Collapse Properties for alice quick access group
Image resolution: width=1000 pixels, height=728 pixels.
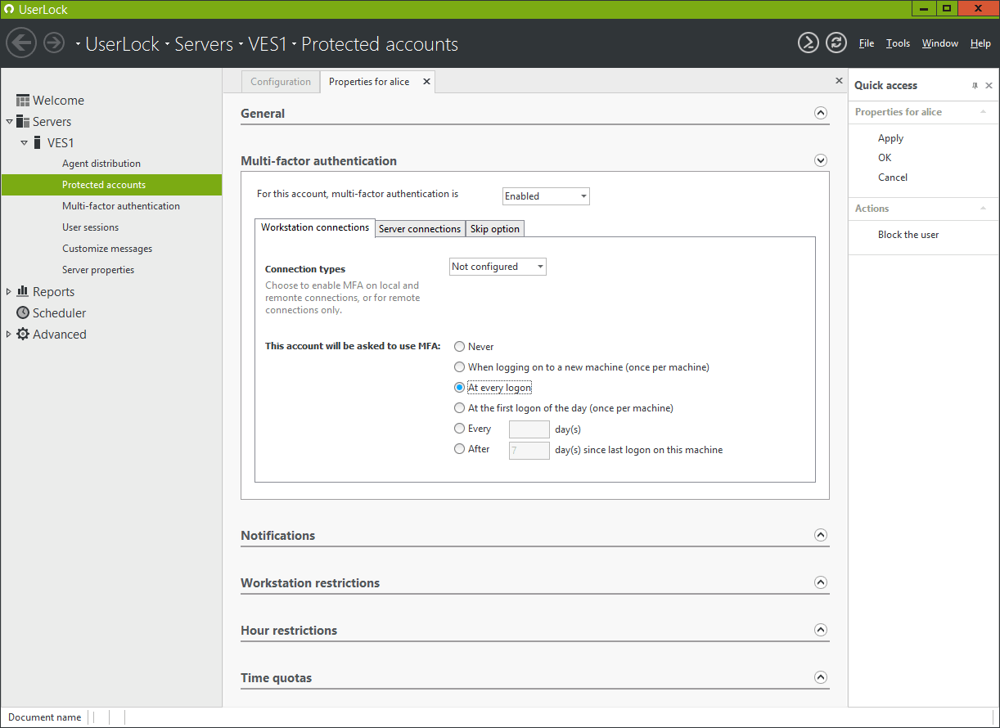point(983,112)
